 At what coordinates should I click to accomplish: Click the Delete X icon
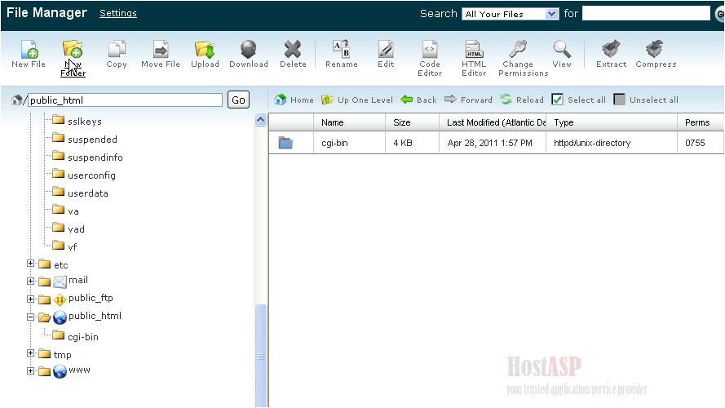pos(293,50)
